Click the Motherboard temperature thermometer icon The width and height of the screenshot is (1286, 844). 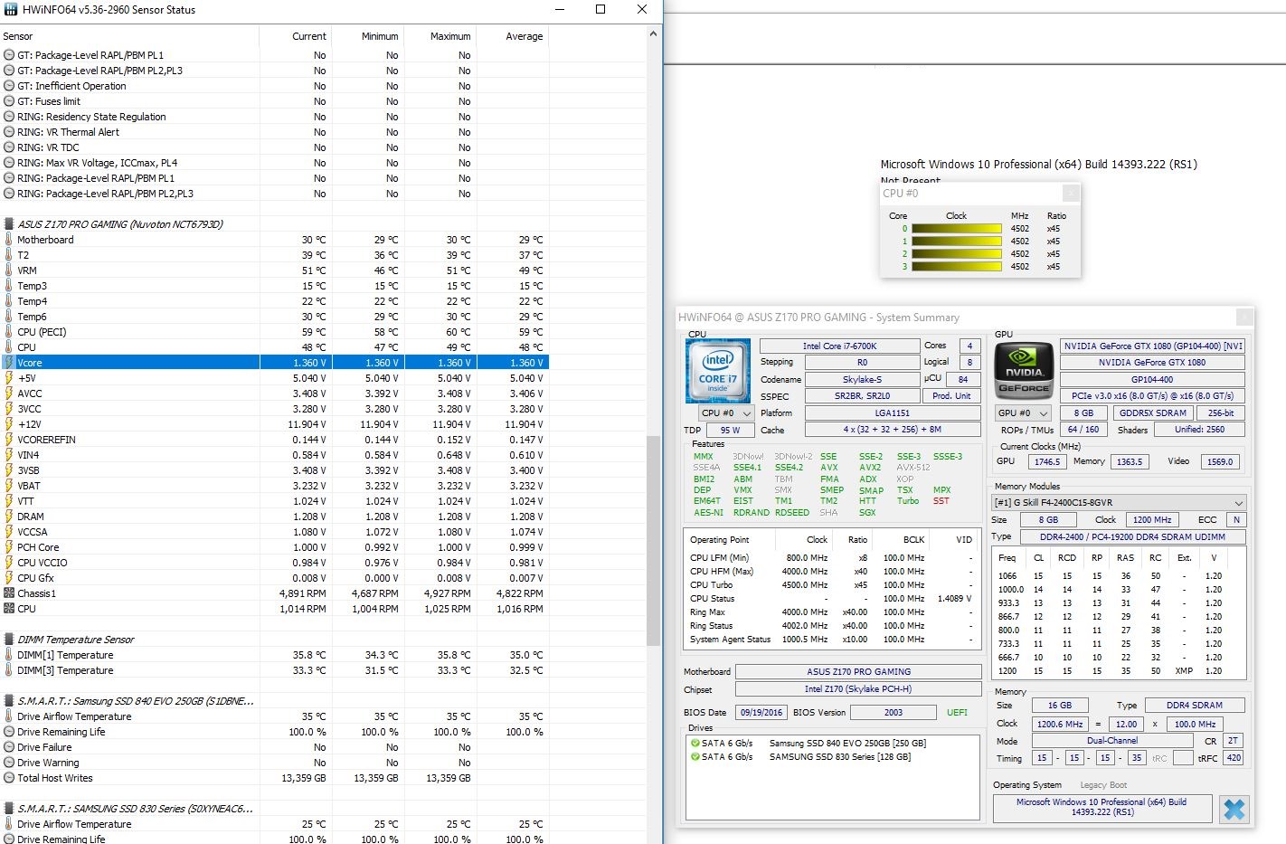coord(9,240)
